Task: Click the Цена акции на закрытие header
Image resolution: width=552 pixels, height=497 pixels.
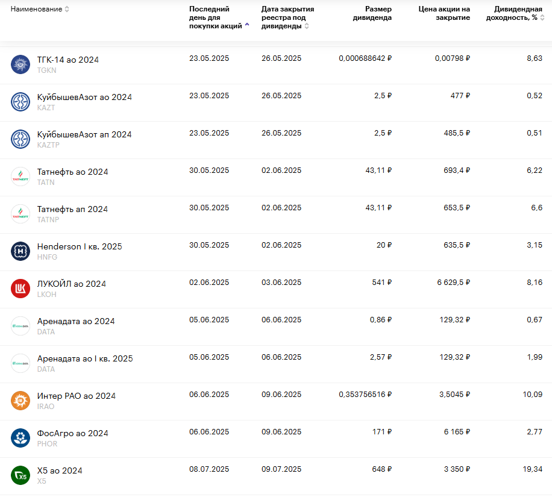Action: point(444,13)
